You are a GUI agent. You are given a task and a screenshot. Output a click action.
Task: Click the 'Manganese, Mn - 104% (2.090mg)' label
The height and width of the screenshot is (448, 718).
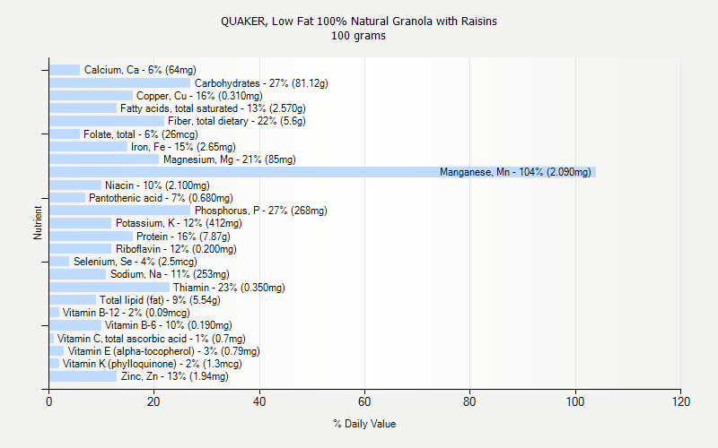[x=515, y=172]
